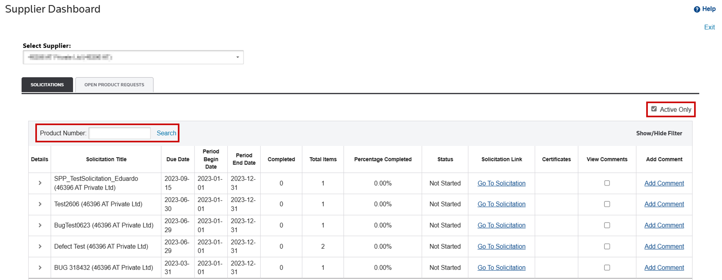Click Total Items value 2 in Defect Test row
The height and width of the screenshot is (280, 722).
pos(323,247)
